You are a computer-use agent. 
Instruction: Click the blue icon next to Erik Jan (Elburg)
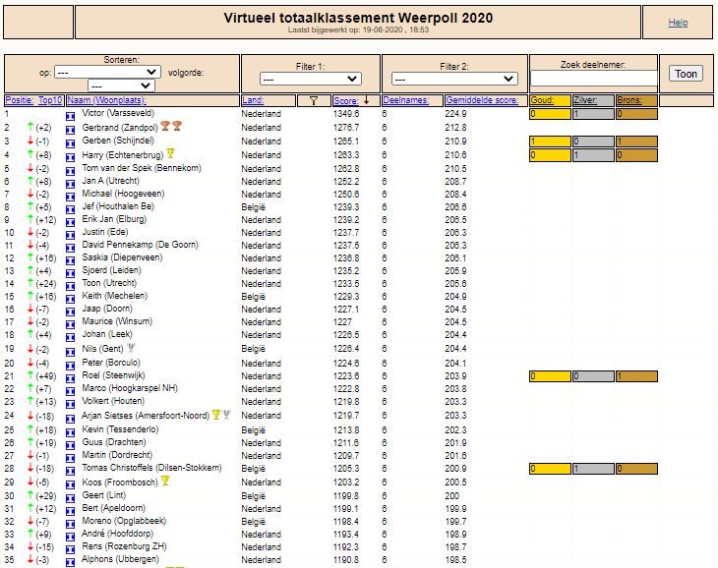[x=70, y=222]
